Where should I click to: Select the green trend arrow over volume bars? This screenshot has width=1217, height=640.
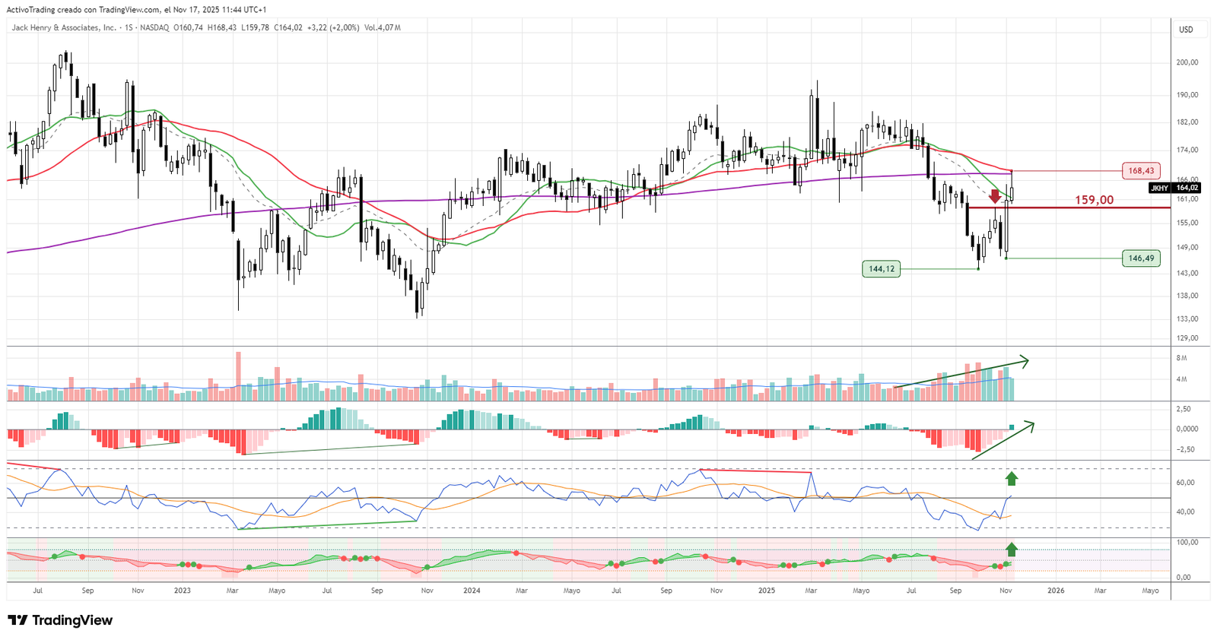click(962, 374)
